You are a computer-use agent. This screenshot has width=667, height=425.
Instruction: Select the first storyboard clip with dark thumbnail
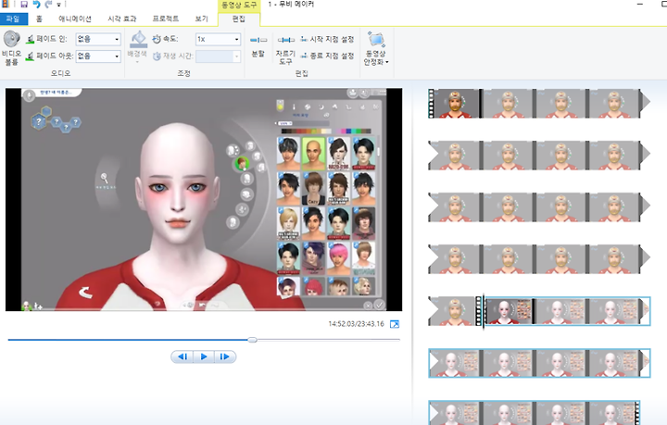click(454, 104)
